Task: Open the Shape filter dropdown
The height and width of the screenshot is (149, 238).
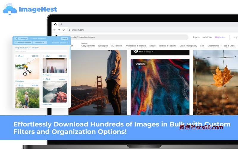Action: 35,48
